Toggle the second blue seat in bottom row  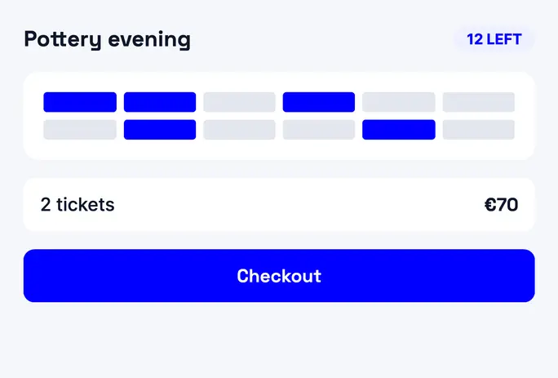point(160,129)
